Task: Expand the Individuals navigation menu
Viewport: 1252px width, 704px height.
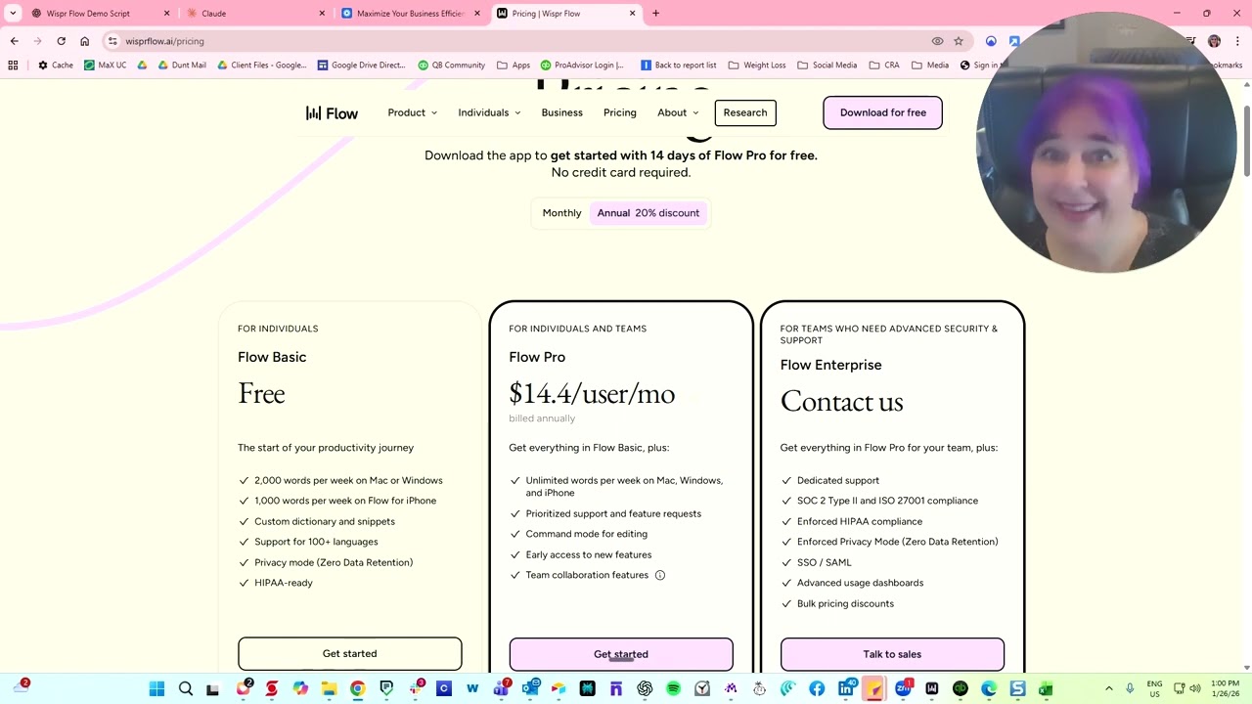Action: click(489, 112)
